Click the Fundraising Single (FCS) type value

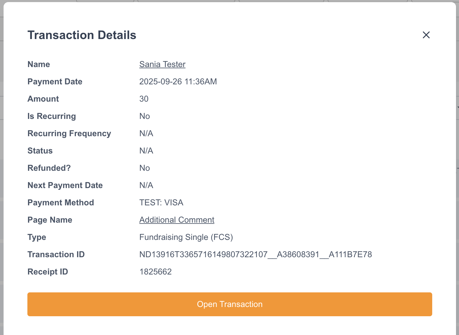pyautogui.click(x=186, y=237)
